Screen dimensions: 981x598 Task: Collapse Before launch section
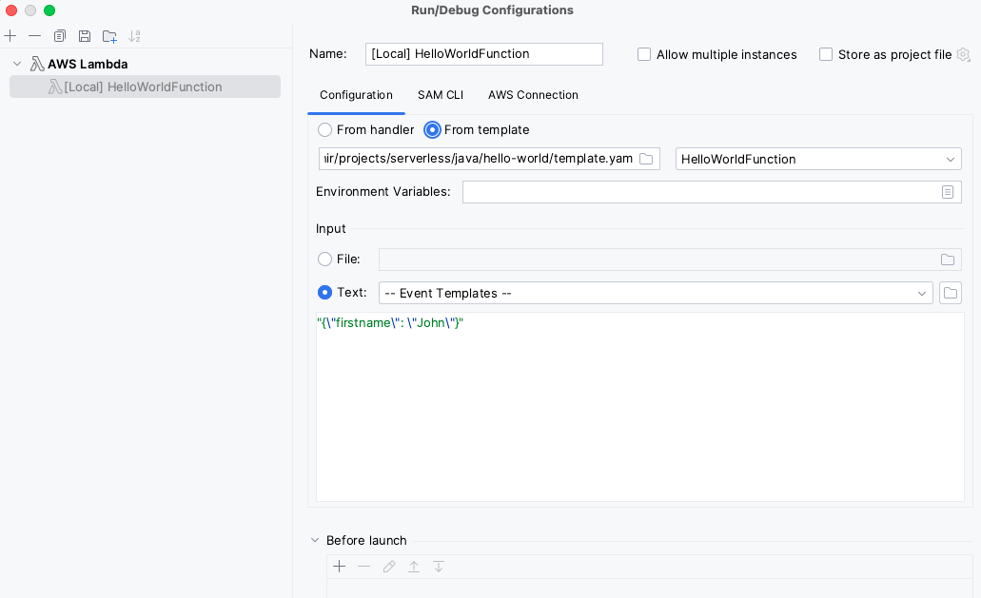315,540
